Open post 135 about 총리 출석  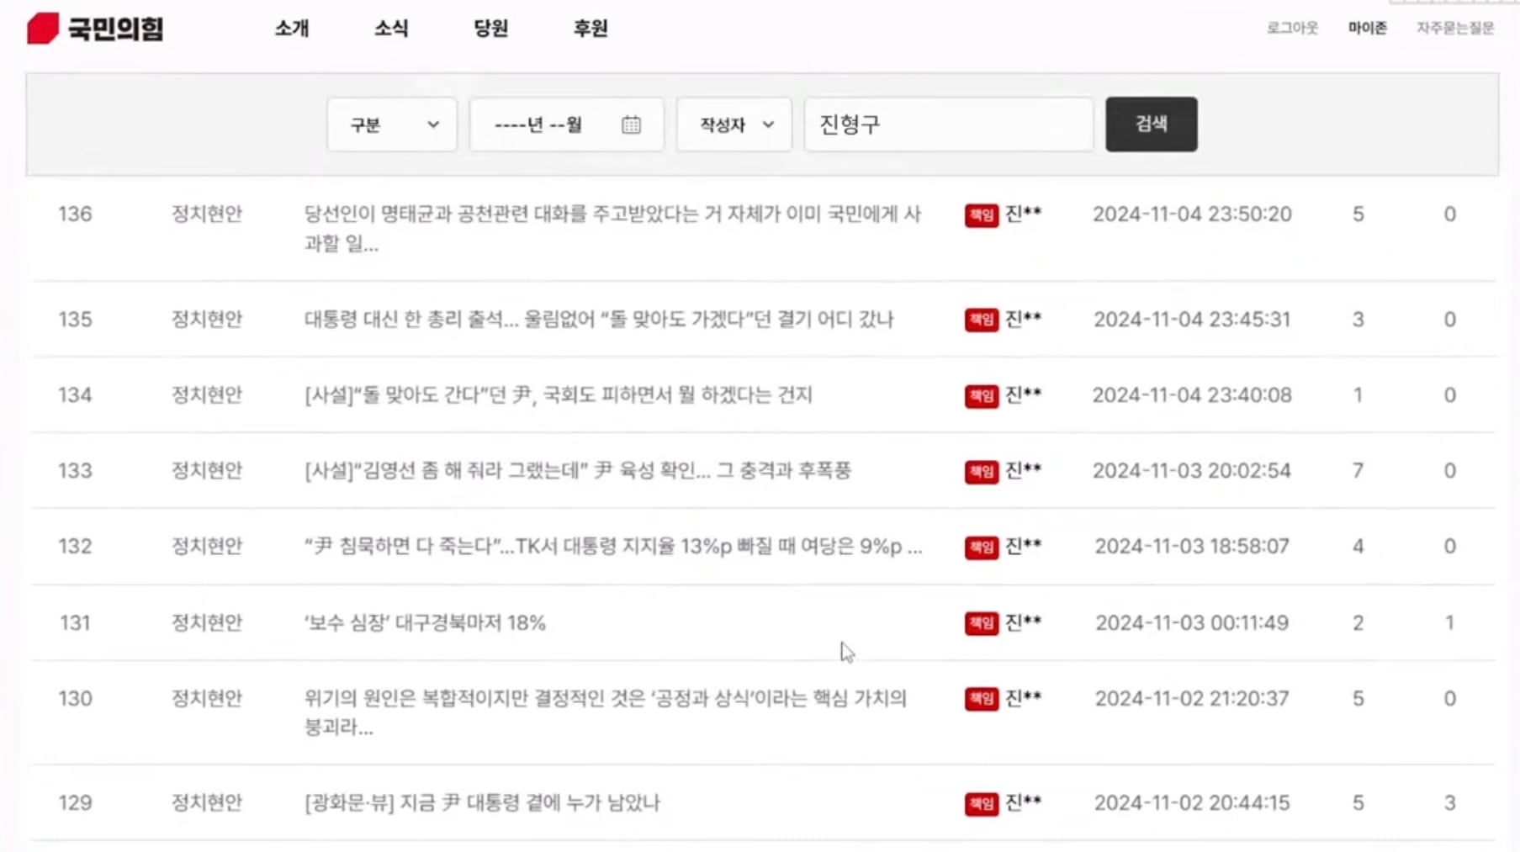click(599, 320)
